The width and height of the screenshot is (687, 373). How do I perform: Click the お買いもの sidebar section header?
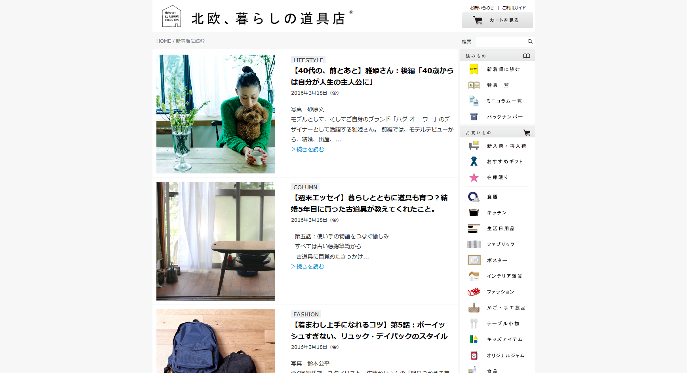[497, 133]
